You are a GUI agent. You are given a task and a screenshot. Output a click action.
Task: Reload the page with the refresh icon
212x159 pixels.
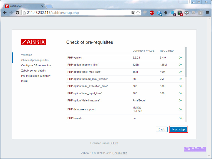click(17, 13)
